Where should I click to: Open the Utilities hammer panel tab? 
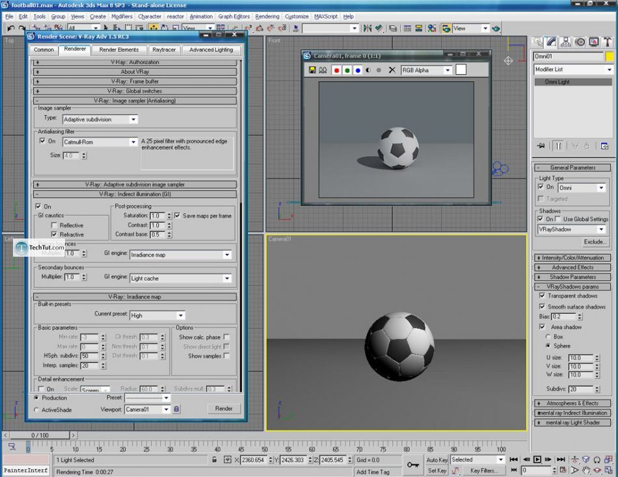(608, 42)
